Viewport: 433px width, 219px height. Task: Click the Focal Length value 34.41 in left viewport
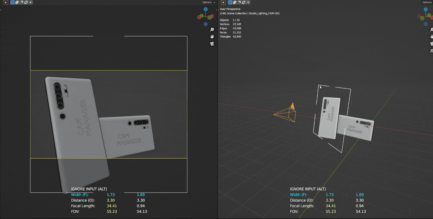pyautogui.click(x=112, y=206)
